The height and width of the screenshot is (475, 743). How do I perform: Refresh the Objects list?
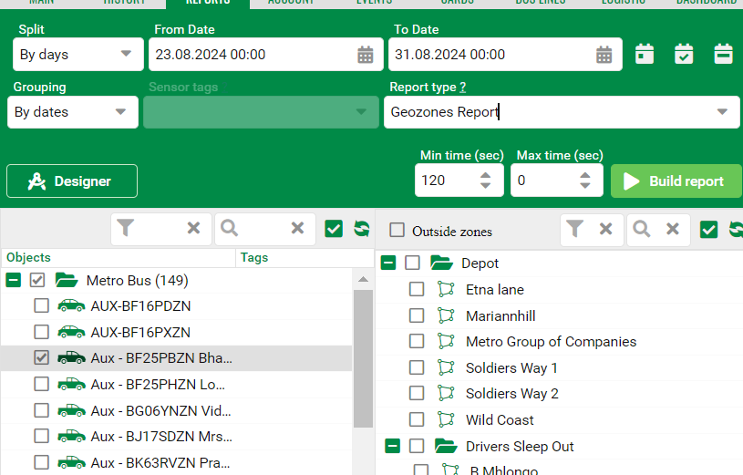click(361, 229)
